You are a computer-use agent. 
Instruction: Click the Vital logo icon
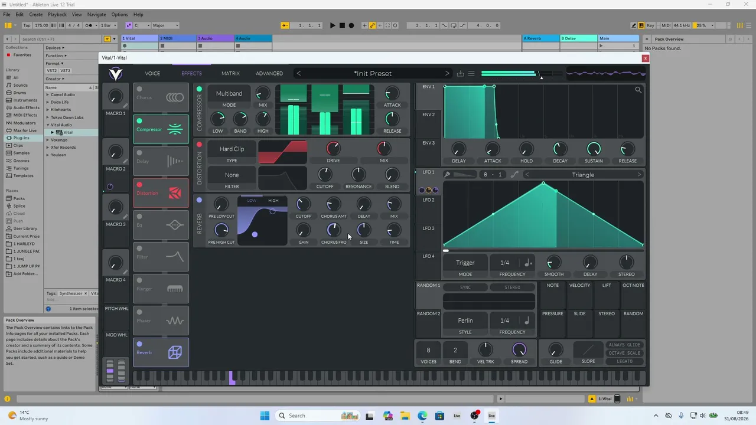tap(116, 73)
